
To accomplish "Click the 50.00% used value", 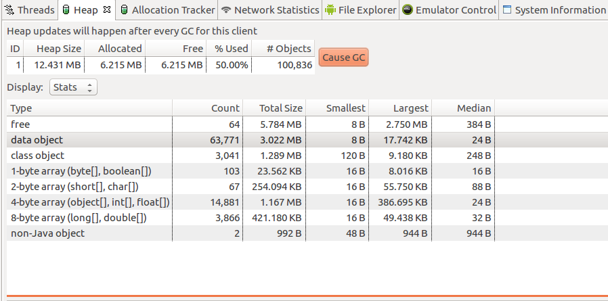I will 232,65.
